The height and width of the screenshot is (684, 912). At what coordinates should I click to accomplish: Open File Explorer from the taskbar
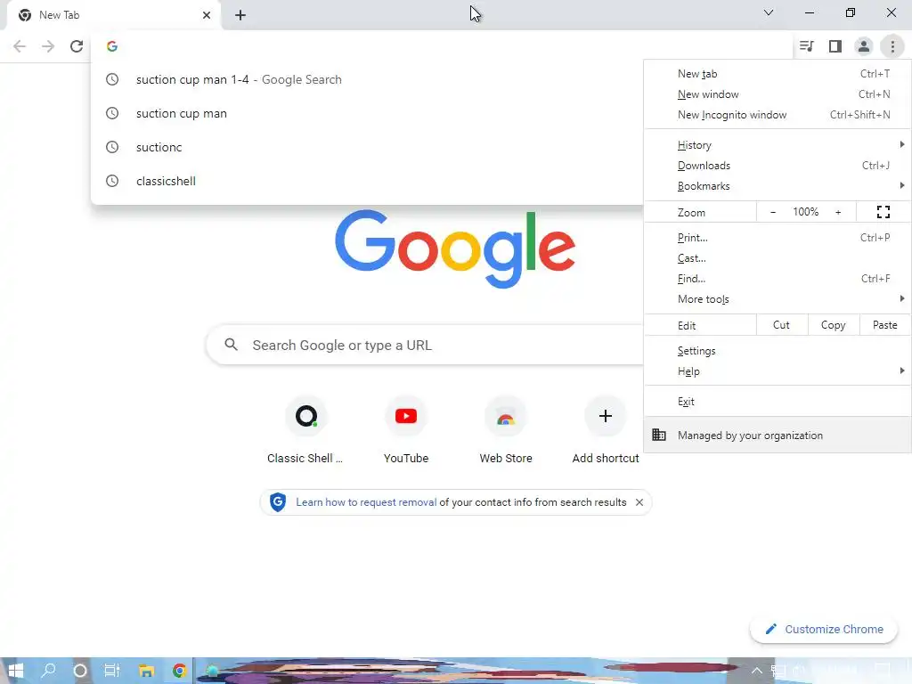point(146,671)
